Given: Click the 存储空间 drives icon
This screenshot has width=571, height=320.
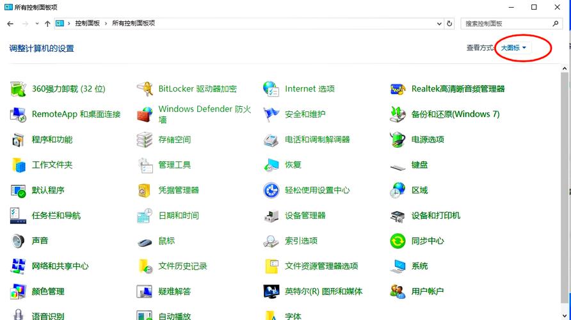Looking at the screenshot, I should (x=145, y=140).
